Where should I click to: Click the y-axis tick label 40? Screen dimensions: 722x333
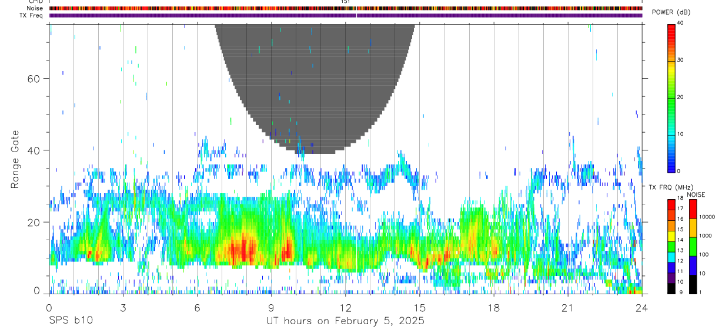(x=33, y=150)
